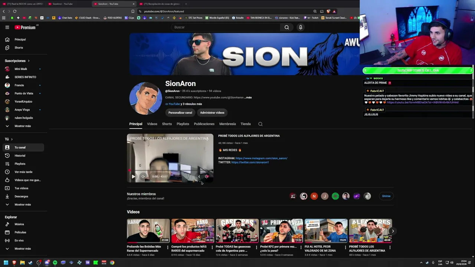Expand subscriptions with Mostrar más
This screenshot has height=267, width=475.
(x=23, y=126)
